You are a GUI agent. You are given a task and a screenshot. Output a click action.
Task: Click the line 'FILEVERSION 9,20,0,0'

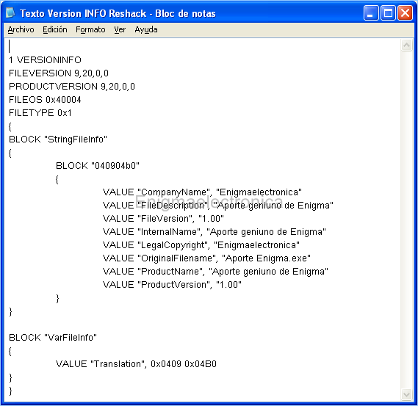coord(59,73)
